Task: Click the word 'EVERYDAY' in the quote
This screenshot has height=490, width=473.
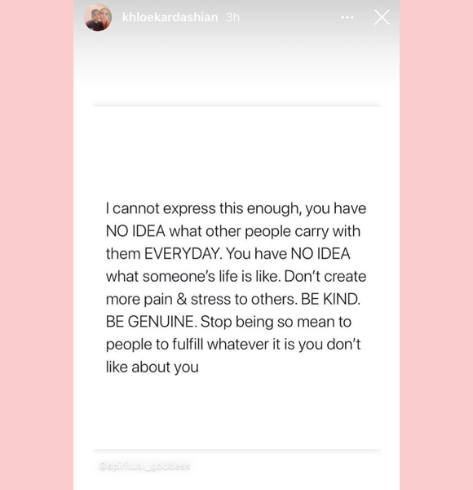Action: [x=183, y=254]
